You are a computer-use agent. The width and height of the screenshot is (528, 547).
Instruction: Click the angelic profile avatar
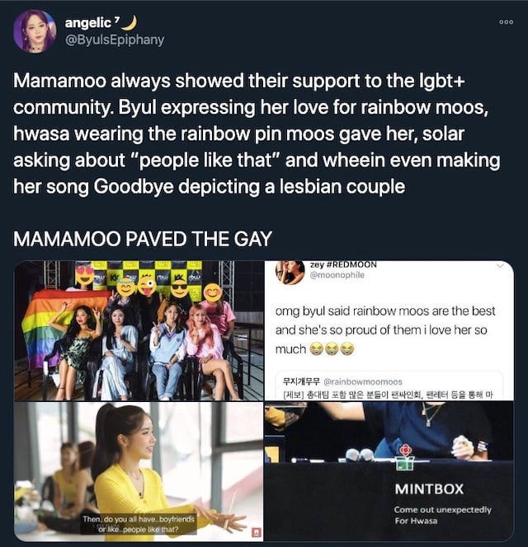pos(35,31)
